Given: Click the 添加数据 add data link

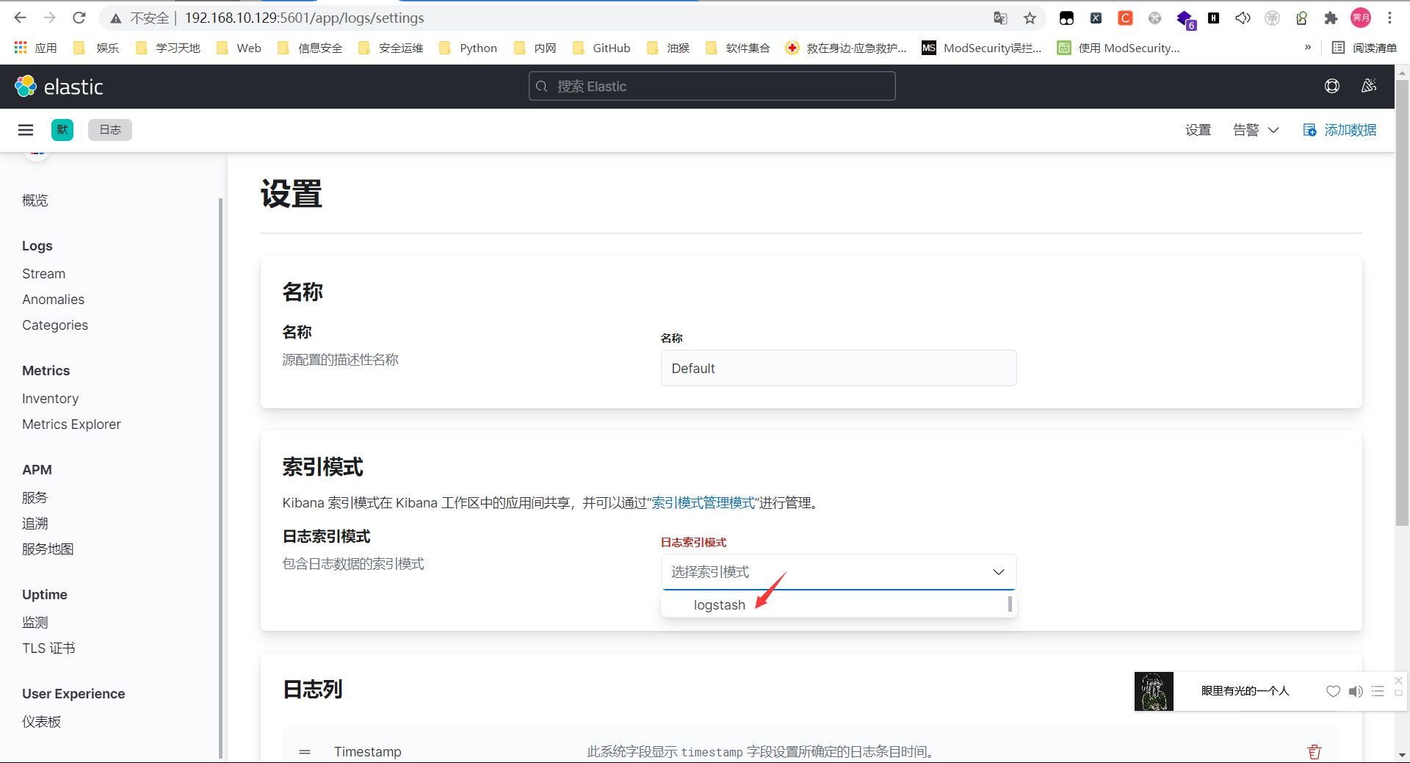Looking at the screenshot, I should tap(1339, 130).
